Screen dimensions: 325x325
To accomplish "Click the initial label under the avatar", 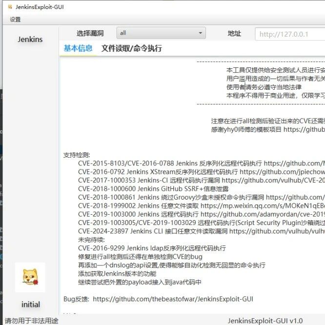I will (x=31, y=305).
